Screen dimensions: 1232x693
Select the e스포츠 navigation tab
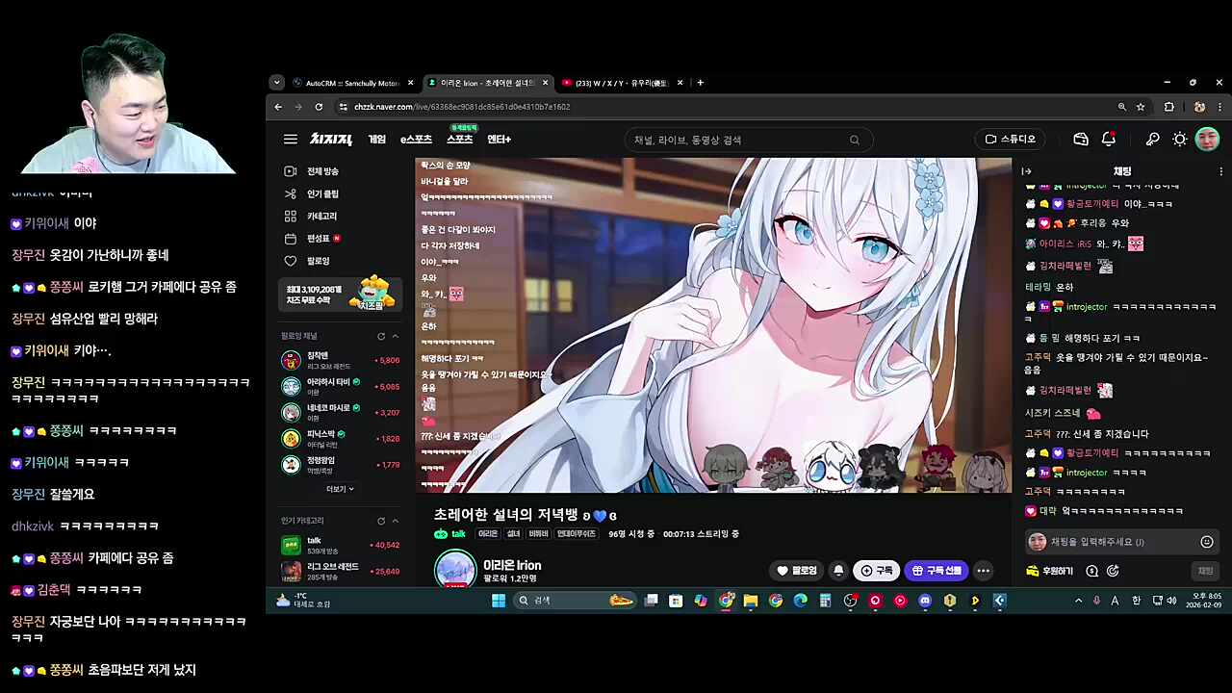(416, 140)
